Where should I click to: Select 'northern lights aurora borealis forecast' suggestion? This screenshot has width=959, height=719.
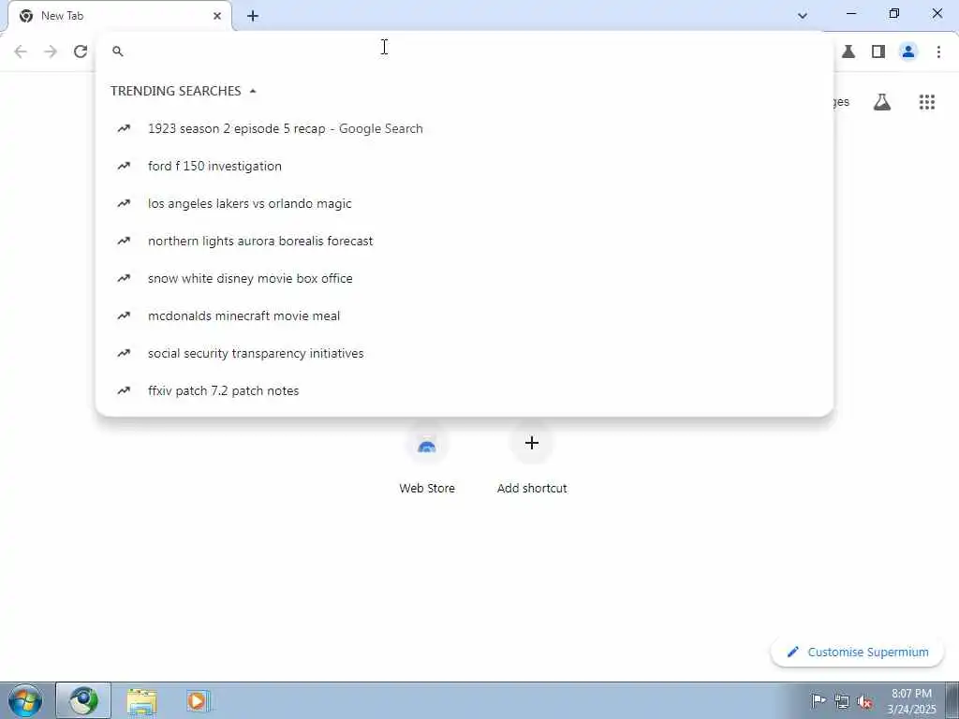click(465, 241)
